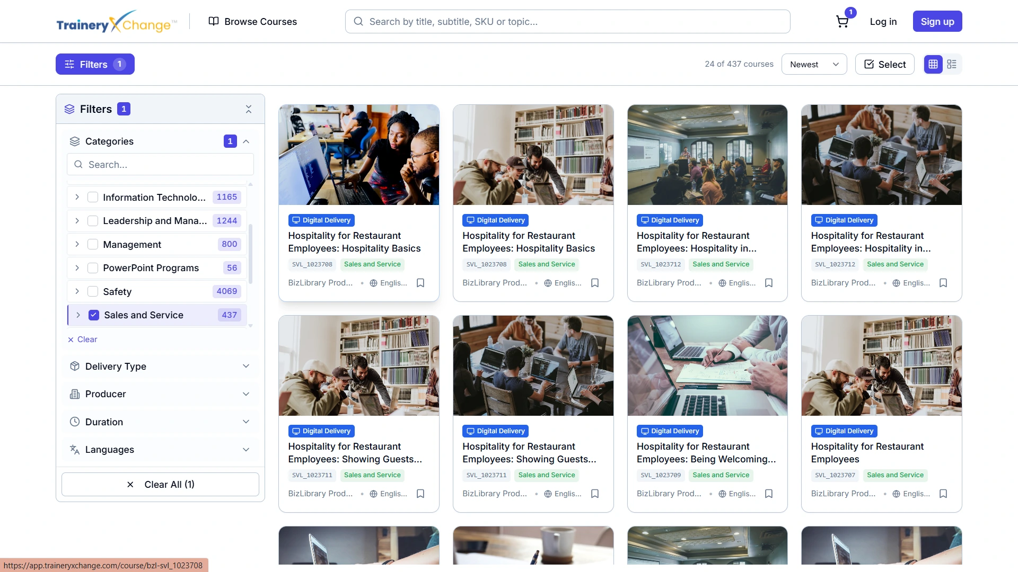The height and width of the screenshot is (572, 1018).
Task: Bookmark 'Hospitality in...' course with laptops-on-table thumbnail
Action: tap(943, 283)
